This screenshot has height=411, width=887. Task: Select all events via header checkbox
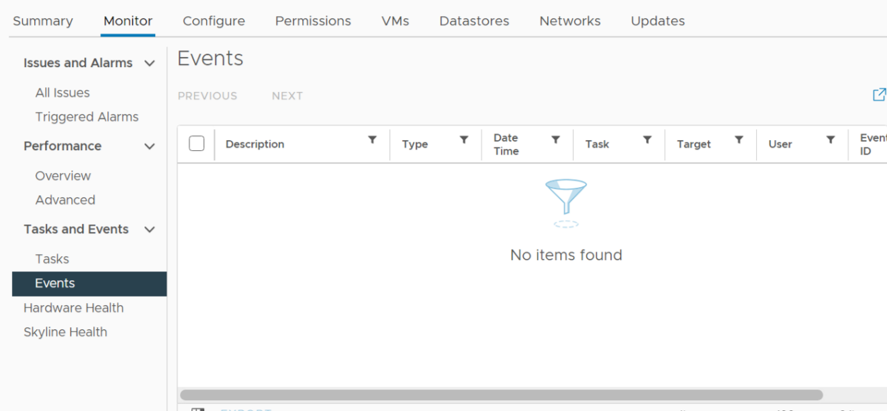195,141
